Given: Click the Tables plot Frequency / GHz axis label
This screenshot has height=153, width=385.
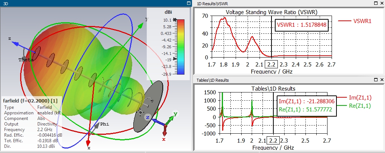Looking at the screenshot, I should click(273, 148).
